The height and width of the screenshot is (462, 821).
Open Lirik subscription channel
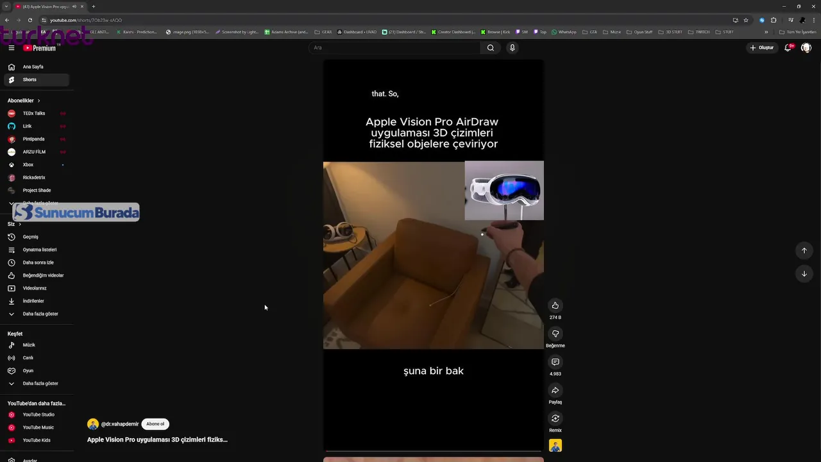click(x=36, y=126)
